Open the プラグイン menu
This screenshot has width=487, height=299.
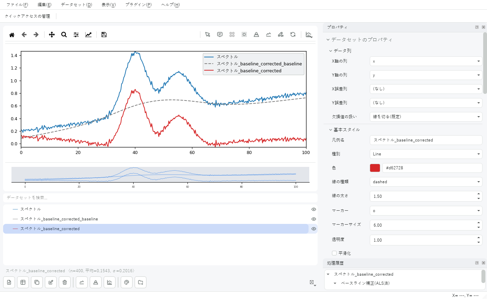click(138, 5)
